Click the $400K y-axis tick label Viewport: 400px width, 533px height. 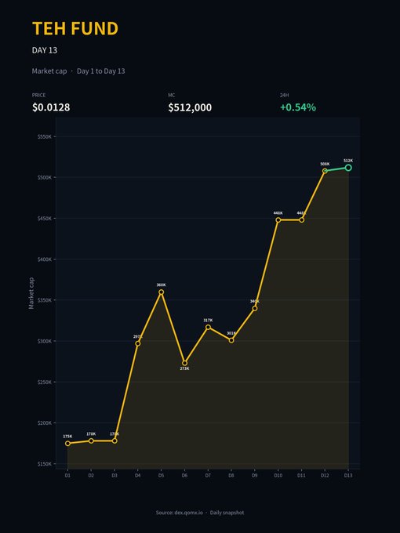[x=45, y=259]
